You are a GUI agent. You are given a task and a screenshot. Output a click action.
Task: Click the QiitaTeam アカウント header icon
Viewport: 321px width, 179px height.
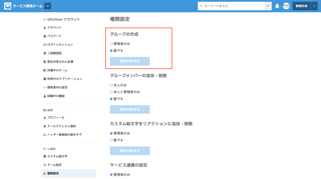(x=45, y=19)
